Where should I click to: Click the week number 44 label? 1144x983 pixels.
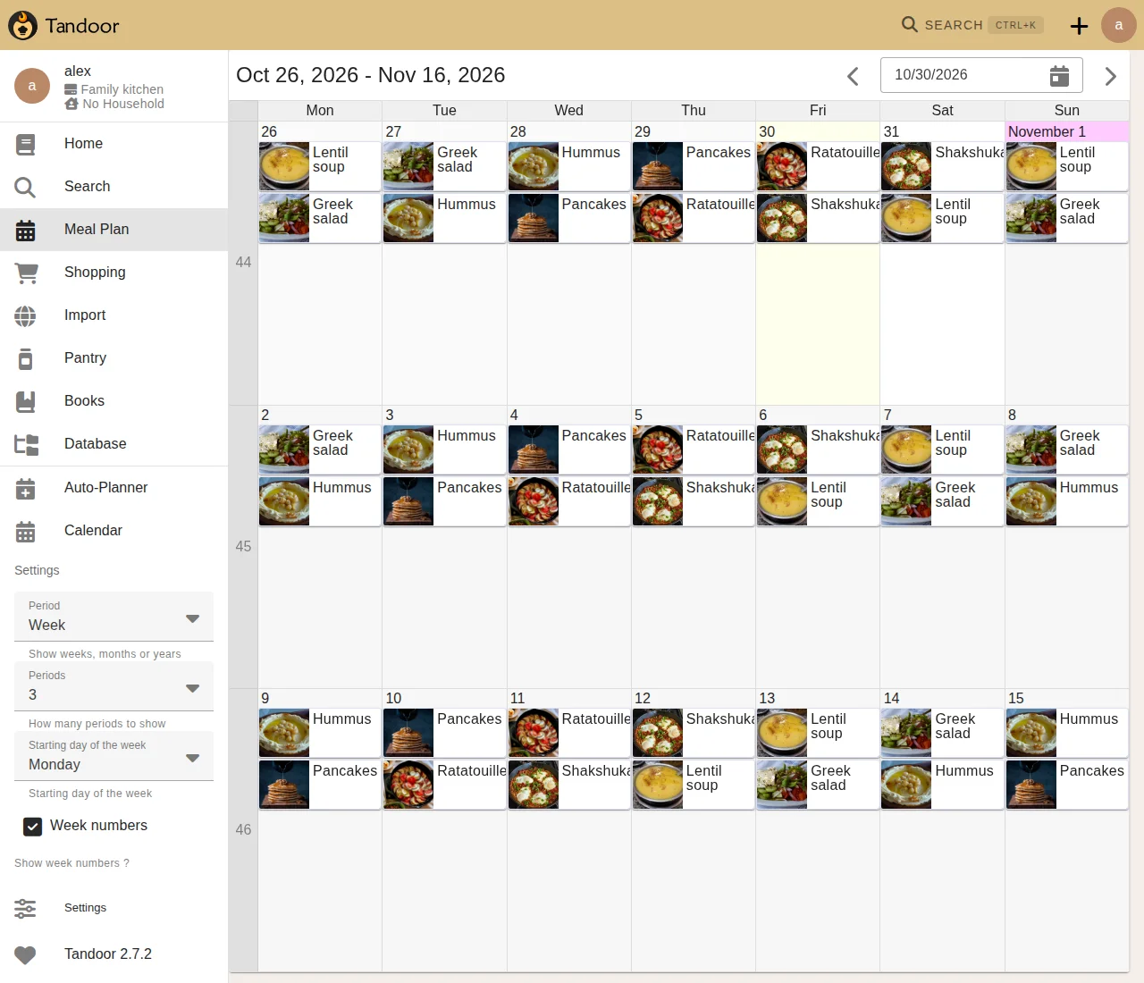pos(243,263)
